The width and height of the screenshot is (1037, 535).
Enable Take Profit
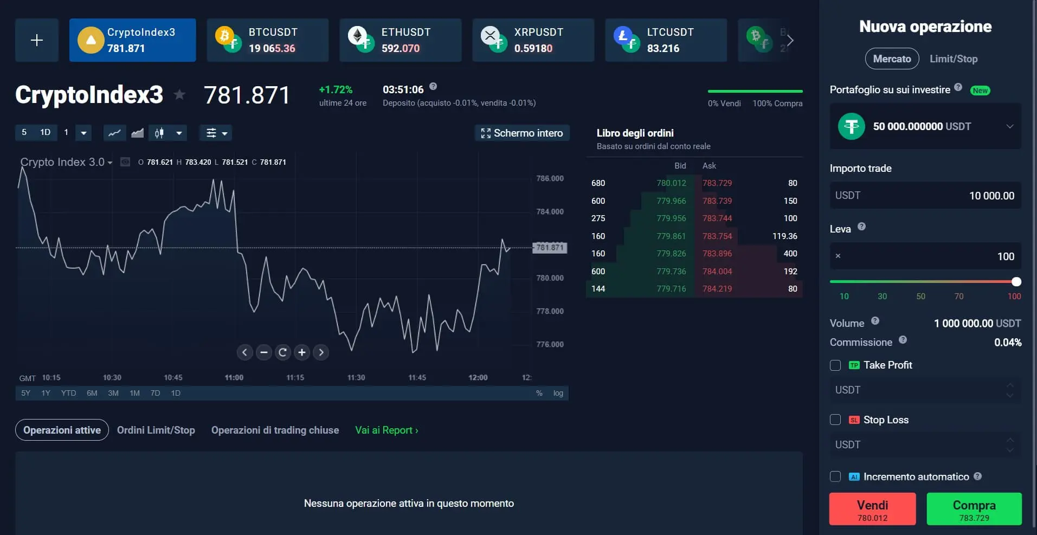(835, 365)
